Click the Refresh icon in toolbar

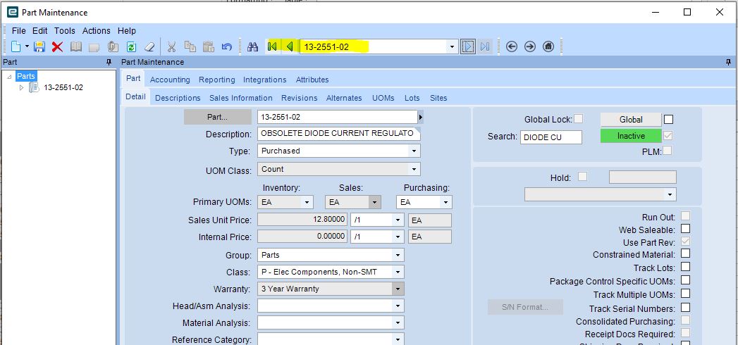(131, 46)
